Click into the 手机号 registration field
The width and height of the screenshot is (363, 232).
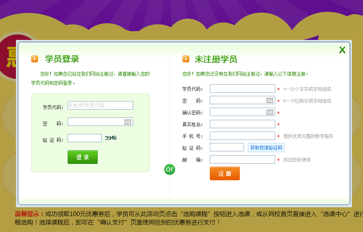242,136
